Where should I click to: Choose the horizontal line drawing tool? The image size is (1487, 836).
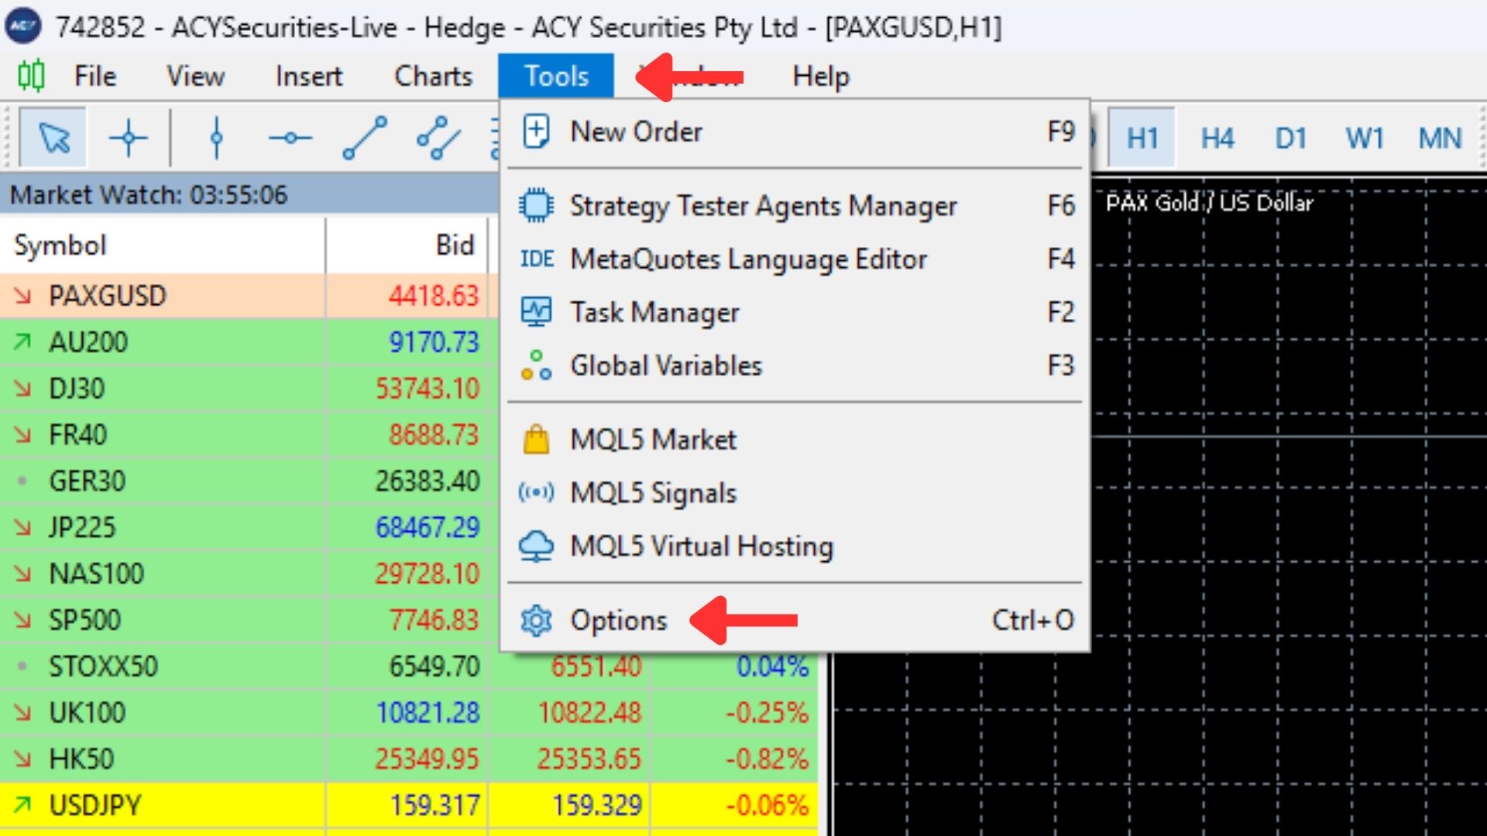(x=290, y=139)
